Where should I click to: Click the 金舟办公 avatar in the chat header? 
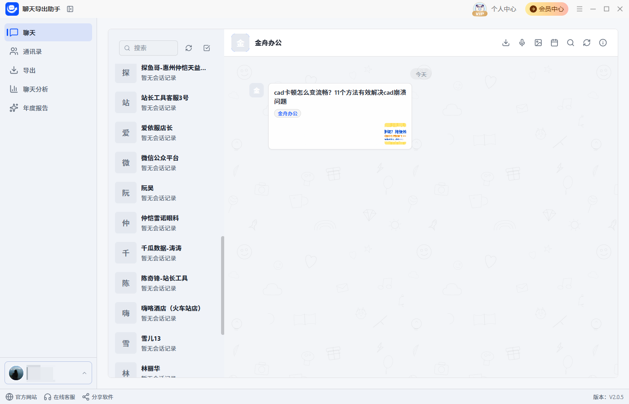coord(240,43)
